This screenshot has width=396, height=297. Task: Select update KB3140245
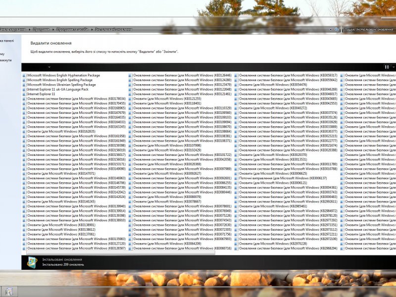[x=61, y=201]
